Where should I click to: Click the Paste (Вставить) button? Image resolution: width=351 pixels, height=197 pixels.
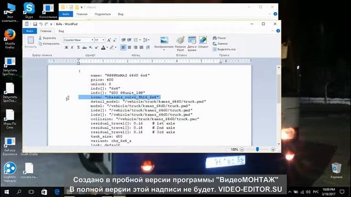click(x=31, y=42)
